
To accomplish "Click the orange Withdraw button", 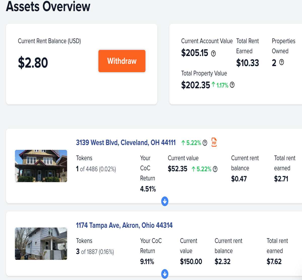I will coord(122,61).
